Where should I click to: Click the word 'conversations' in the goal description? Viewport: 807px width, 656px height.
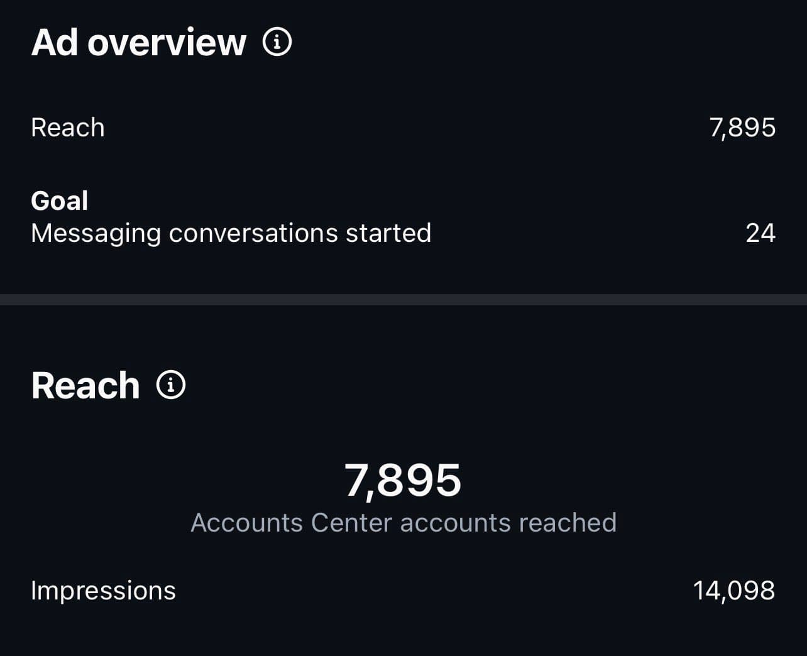[253, 233]
